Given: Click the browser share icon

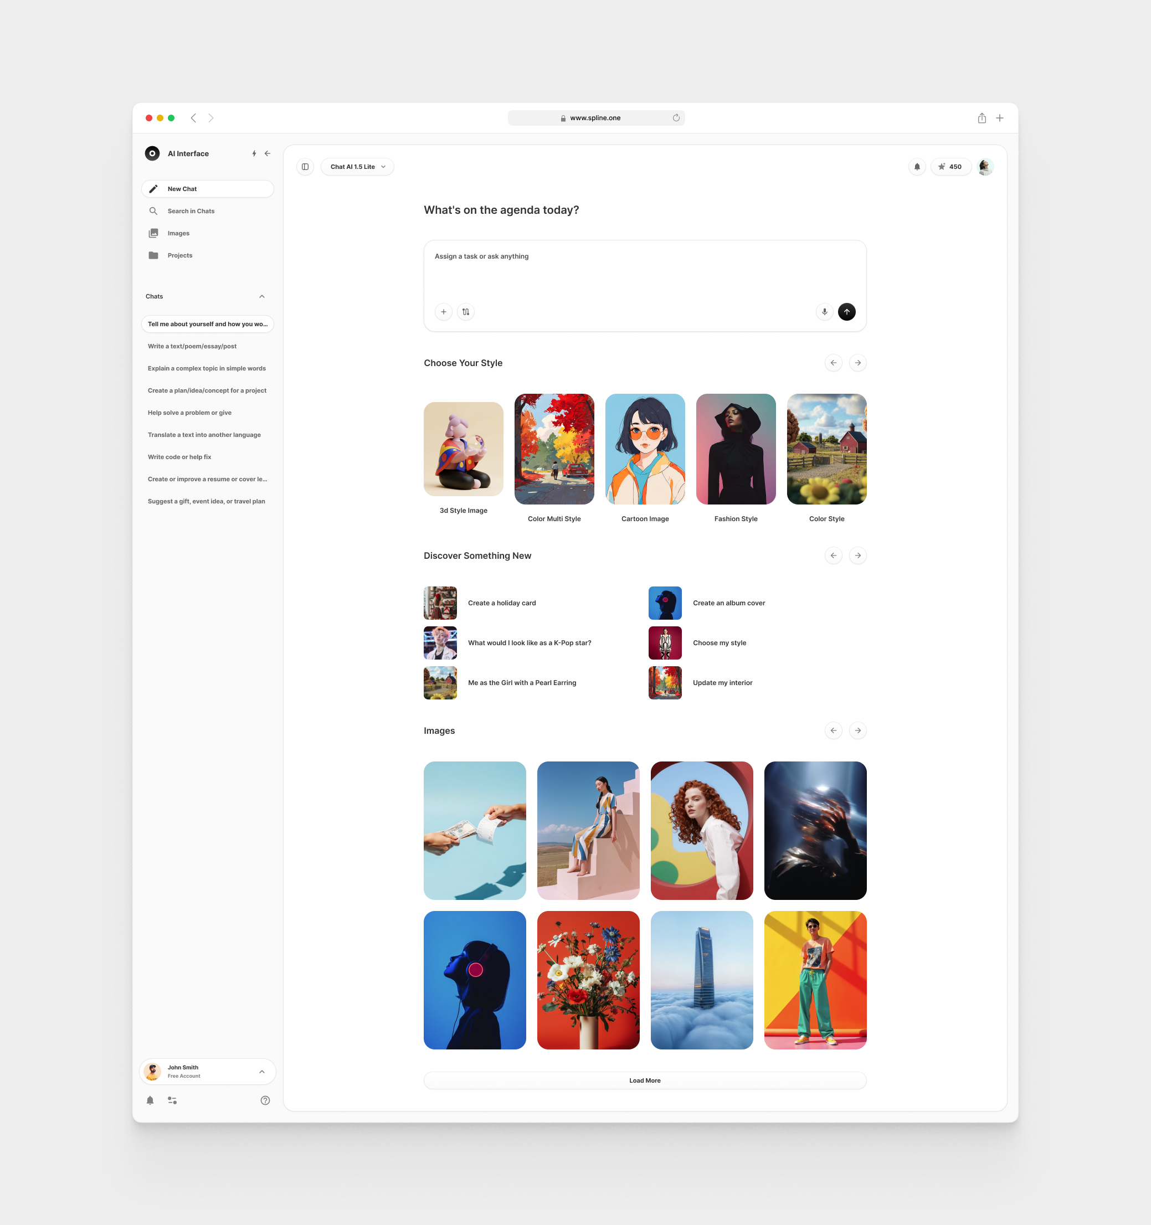Looking at the screenshot, I should [982, 118].
